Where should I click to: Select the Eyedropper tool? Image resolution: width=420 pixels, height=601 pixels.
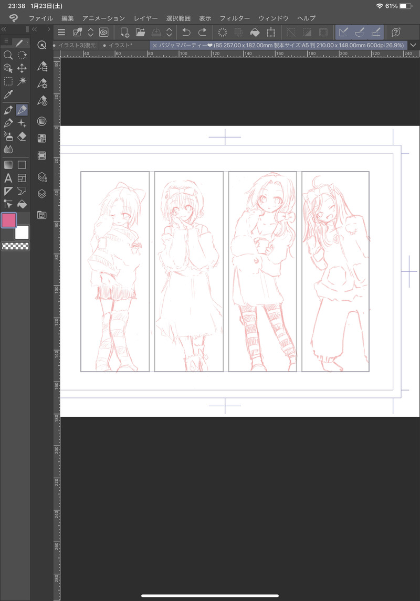pos(8,94)
